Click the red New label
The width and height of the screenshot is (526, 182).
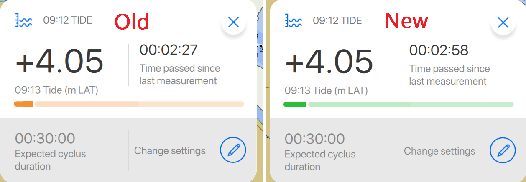[x=406, y=21]
